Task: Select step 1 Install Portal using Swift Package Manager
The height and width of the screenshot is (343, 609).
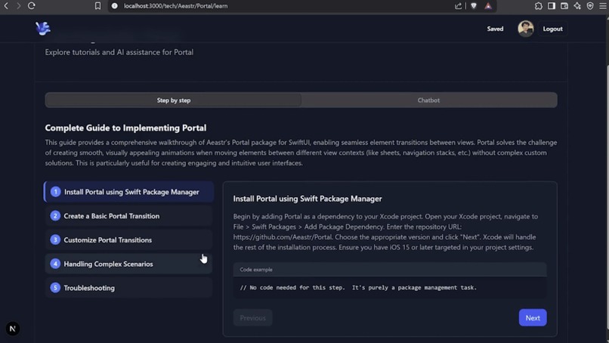Action: pos(129,192)
